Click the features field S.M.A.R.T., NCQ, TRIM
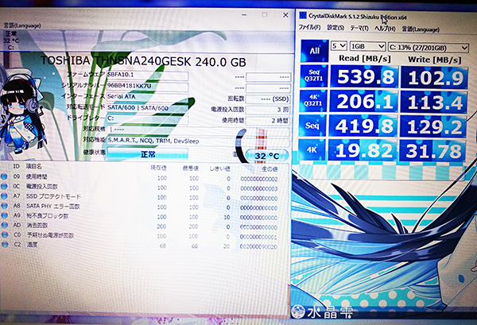Viewport: 477px width, 325px height. coord(198,141)
